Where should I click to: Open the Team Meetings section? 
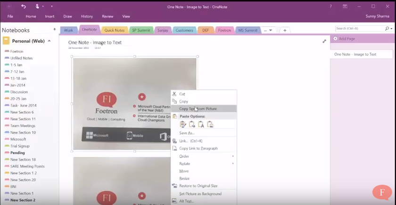point(23,126)
